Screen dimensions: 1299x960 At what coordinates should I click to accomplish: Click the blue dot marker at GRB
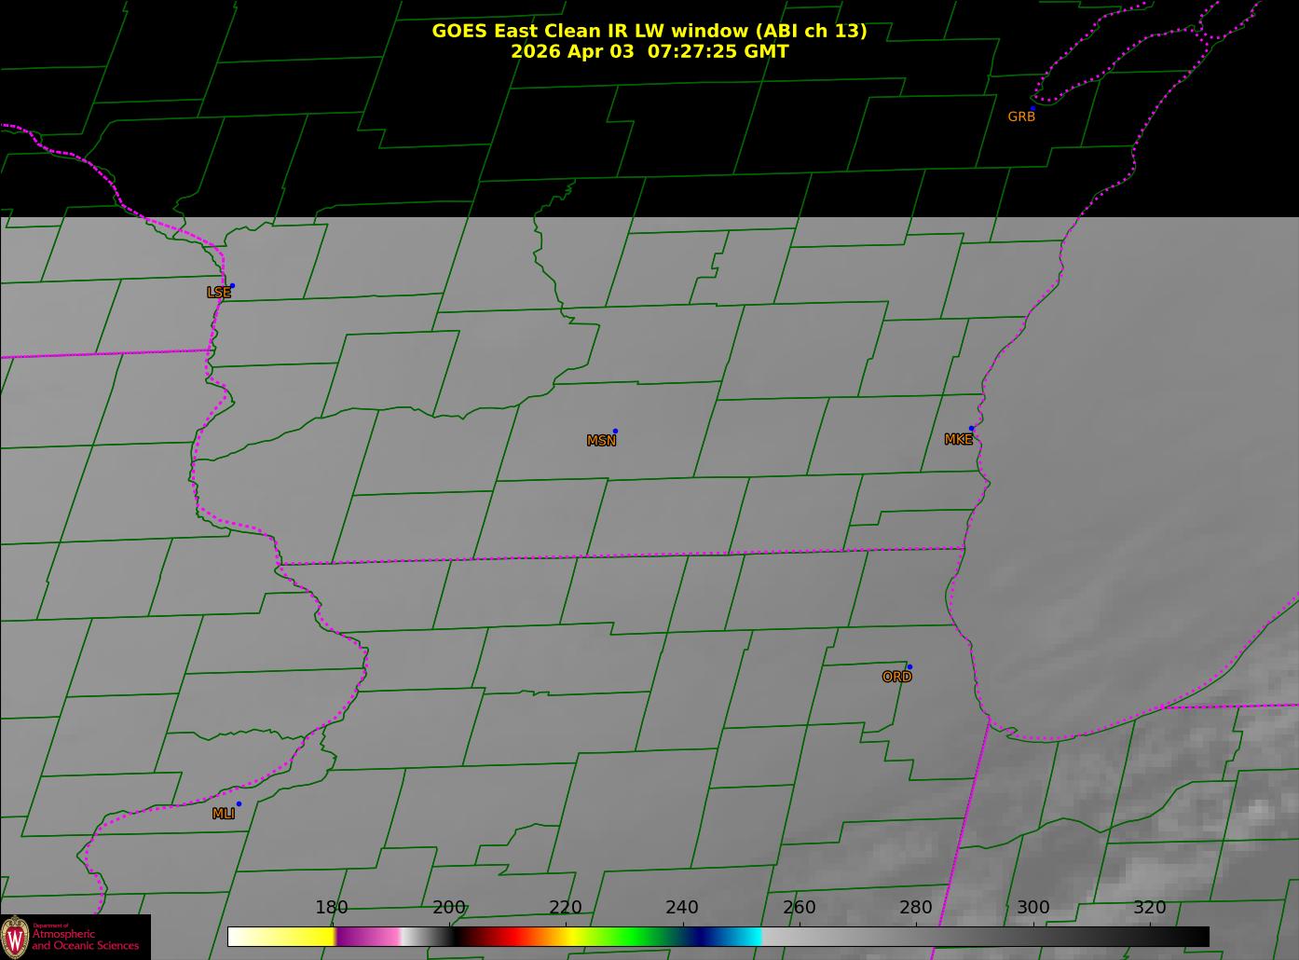pyautogui.click(x=1032, y=109)
